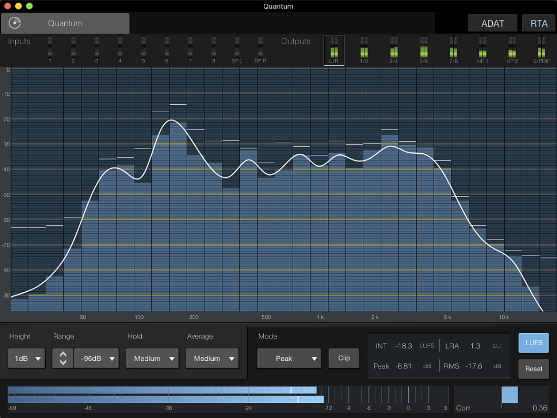The image size is (557, 418).
Task: Click the stereo level meter bar
Action: tap(228, 395)
